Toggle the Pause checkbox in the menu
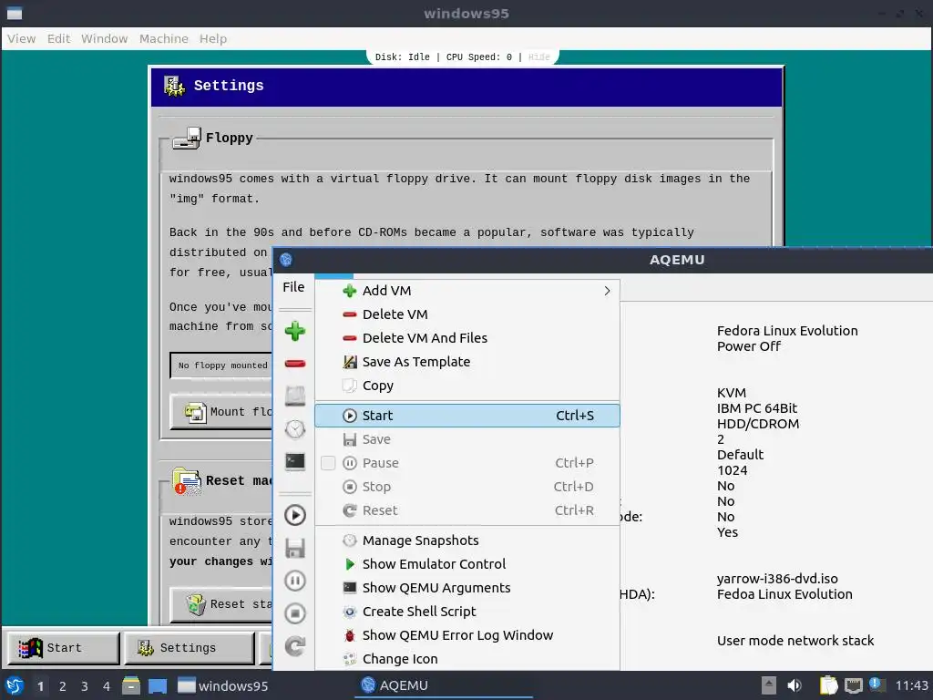The width and height of the screenshot is (933, 700). point(328,463)
